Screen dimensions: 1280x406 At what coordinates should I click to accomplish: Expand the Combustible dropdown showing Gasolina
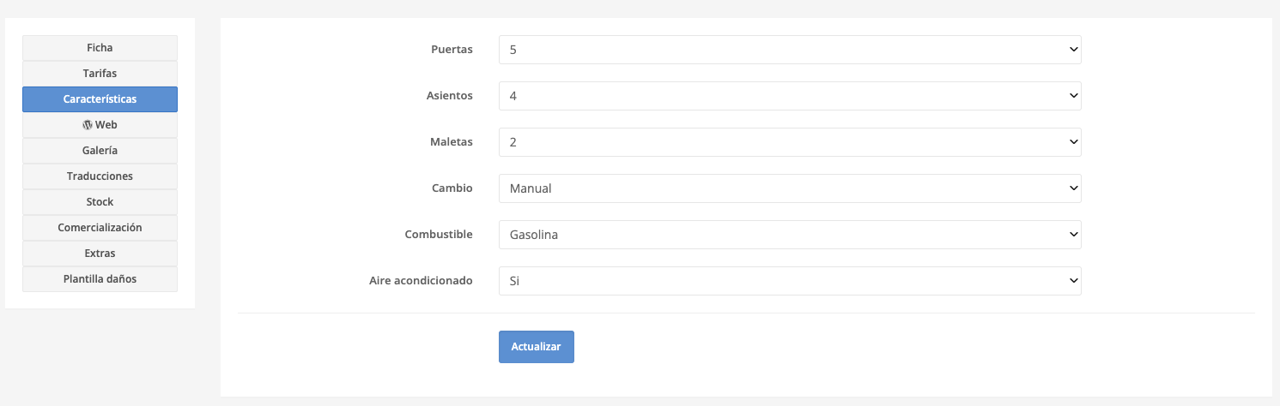click(x=790, y=235)
